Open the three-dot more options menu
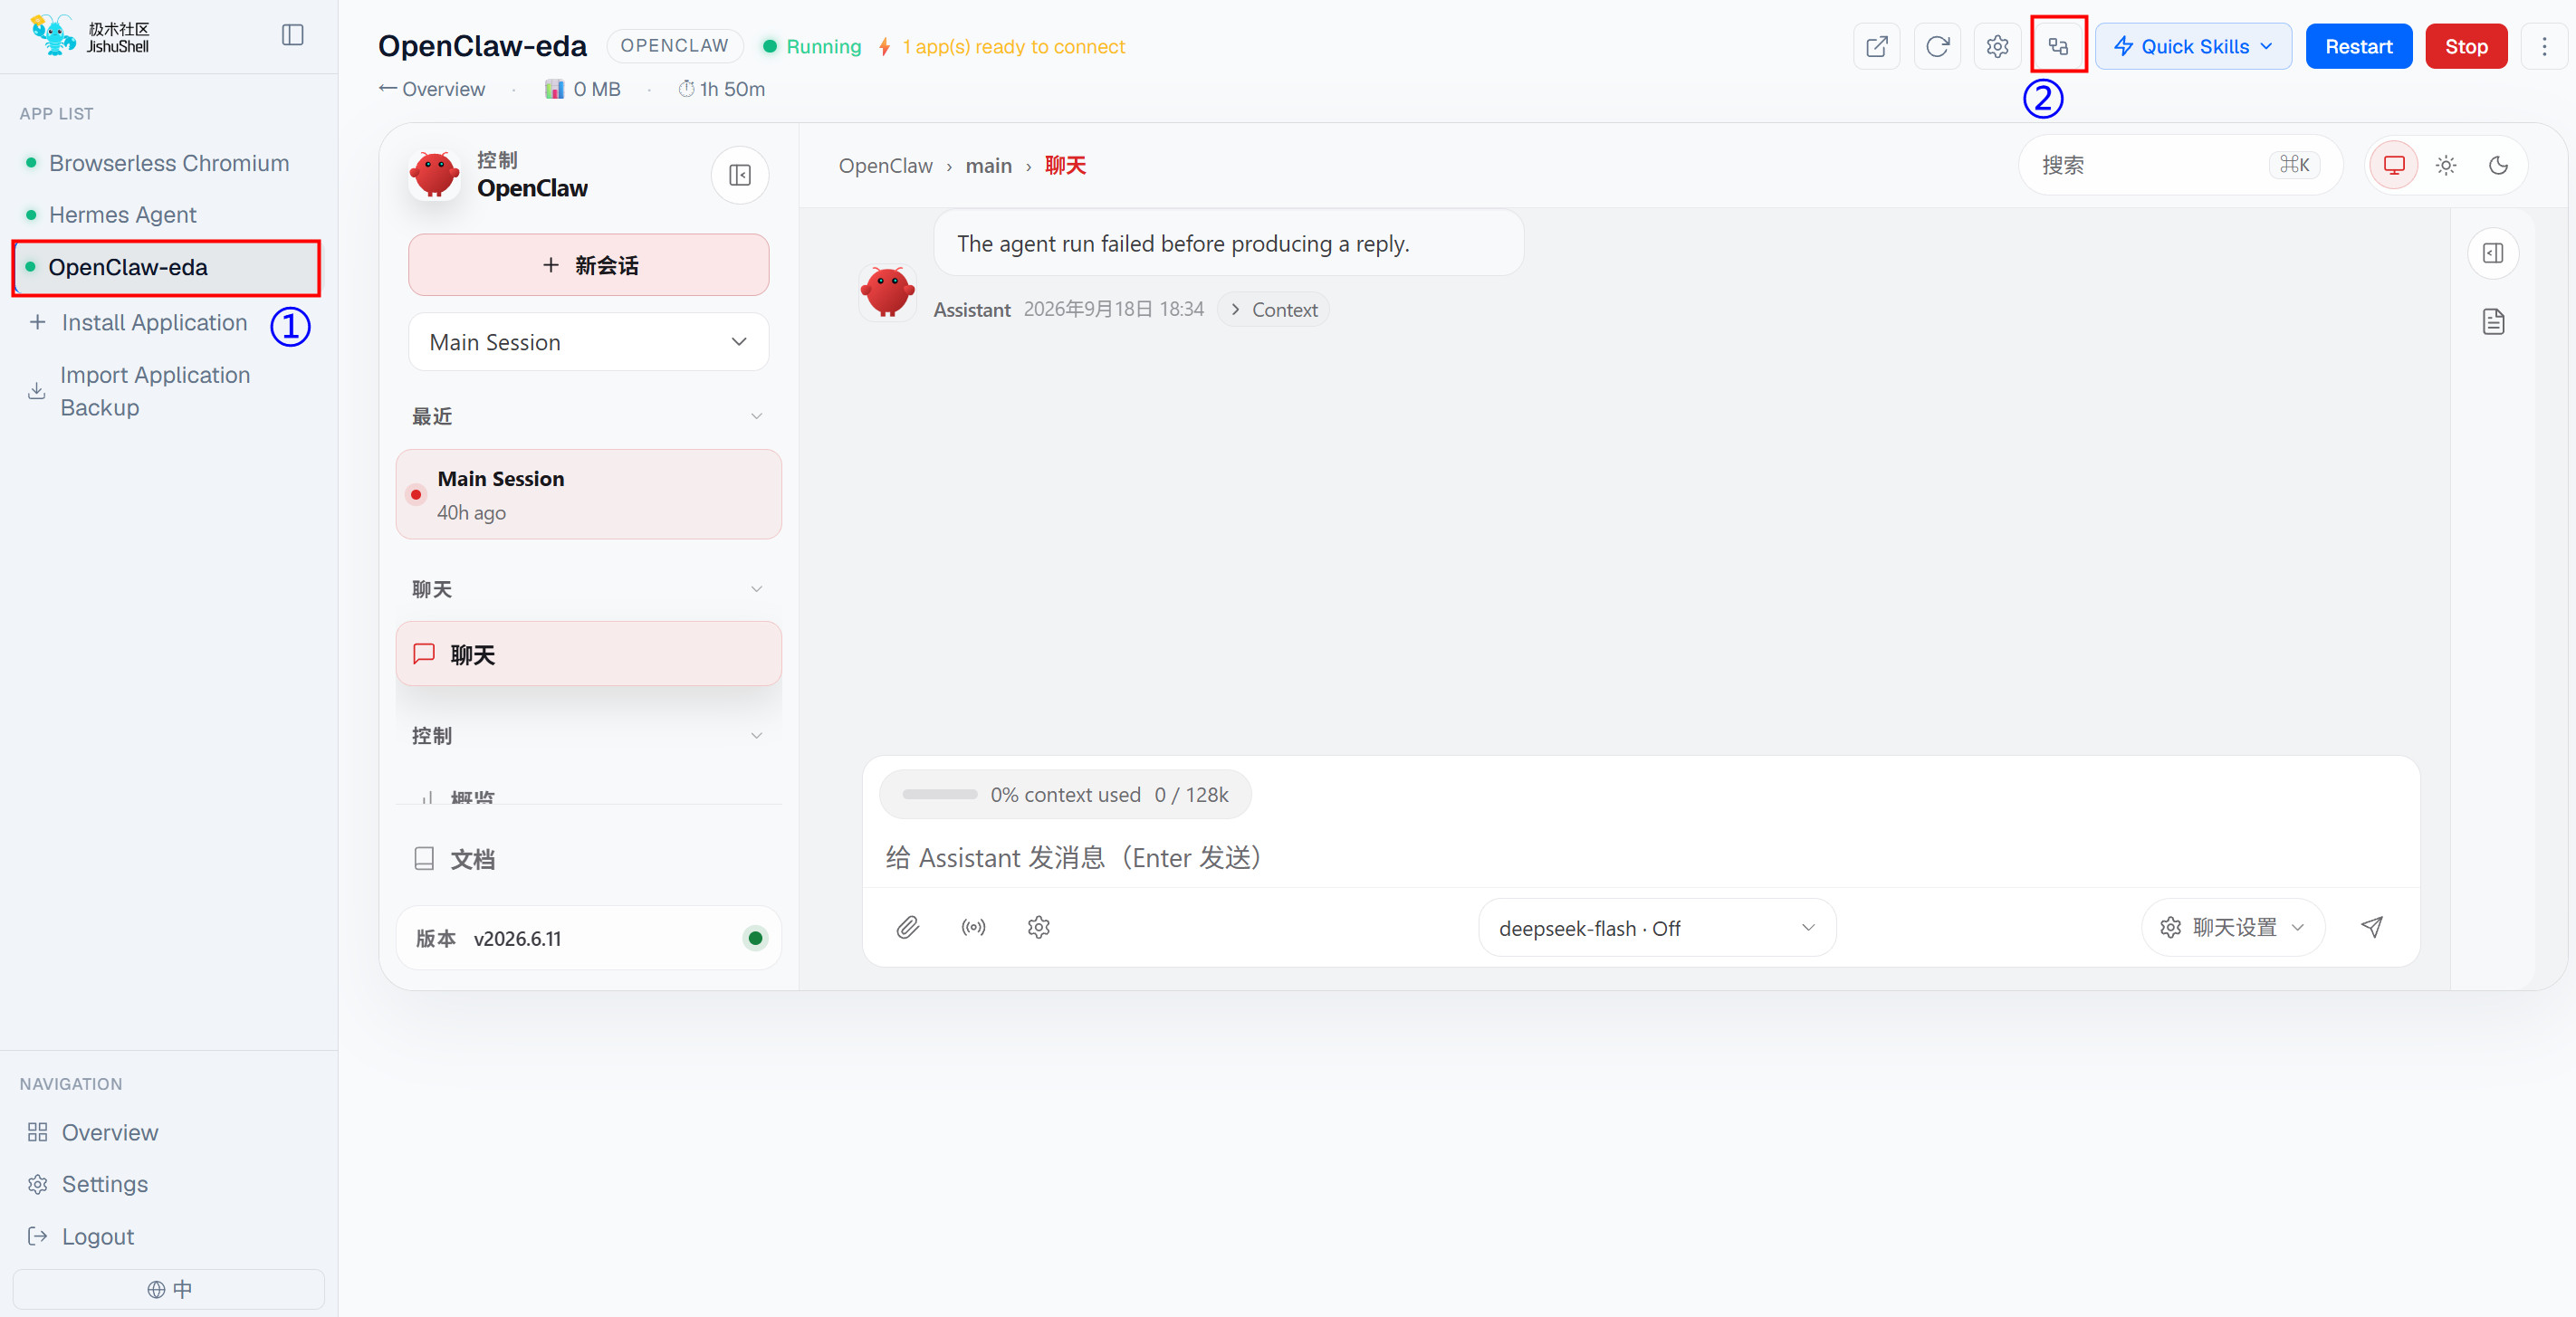This screenshot has height=1317, width=2576. pos(2544,46)
